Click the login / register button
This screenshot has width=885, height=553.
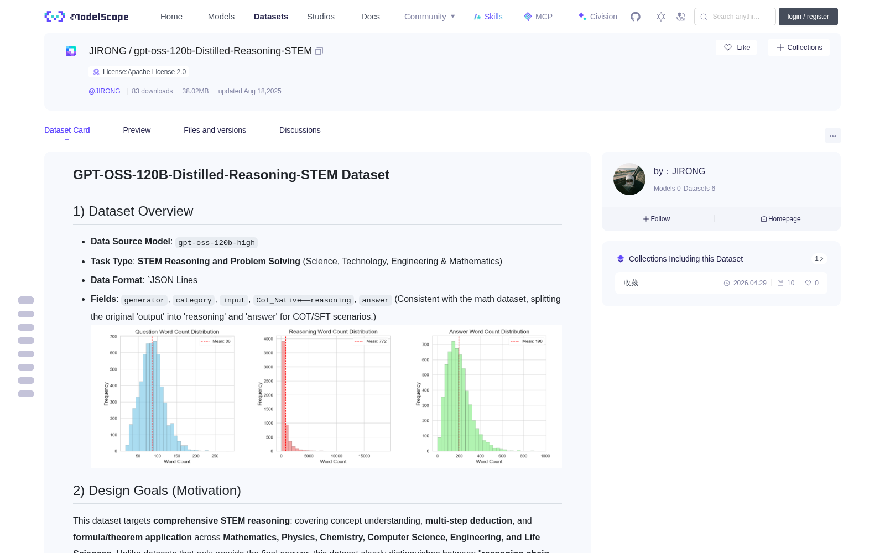tap(808, 17)
